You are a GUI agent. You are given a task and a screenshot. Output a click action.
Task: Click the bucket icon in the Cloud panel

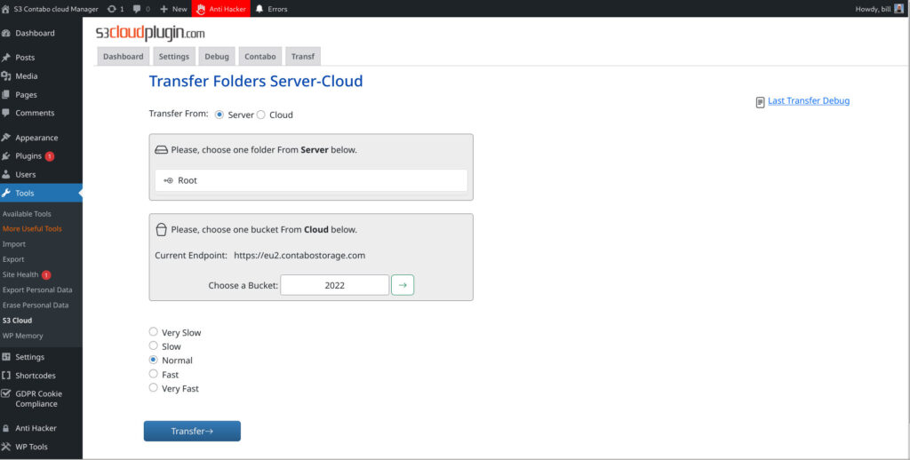point(162,230)
